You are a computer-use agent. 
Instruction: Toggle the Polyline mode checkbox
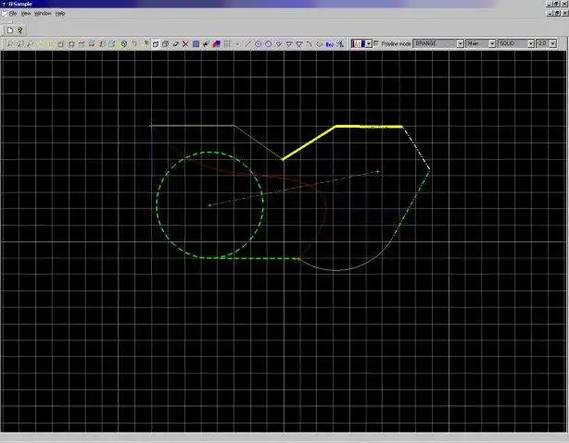[x=376, y=43]
